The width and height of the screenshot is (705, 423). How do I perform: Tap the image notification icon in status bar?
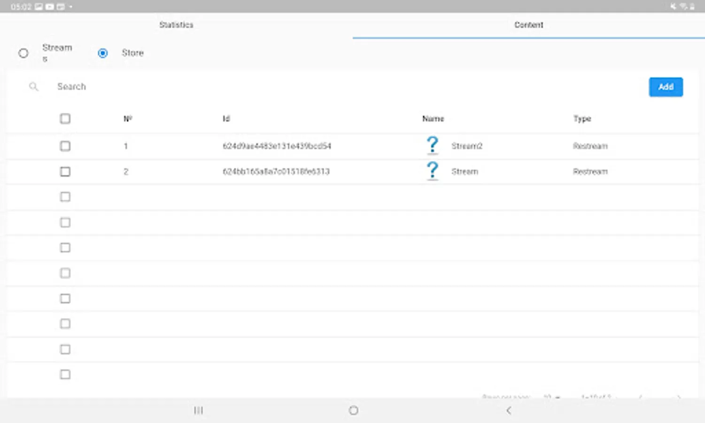[x=39, y=7]
